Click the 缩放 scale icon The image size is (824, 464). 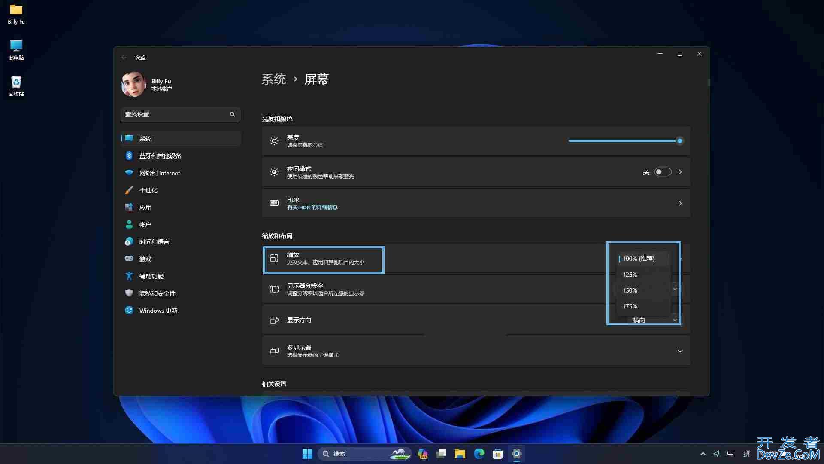[274, 258]
